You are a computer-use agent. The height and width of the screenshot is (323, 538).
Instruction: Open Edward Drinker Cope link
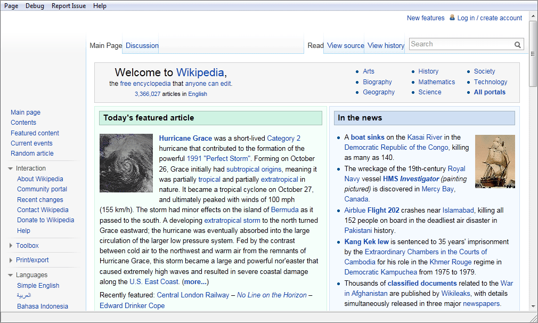click(x=132, y=305)
